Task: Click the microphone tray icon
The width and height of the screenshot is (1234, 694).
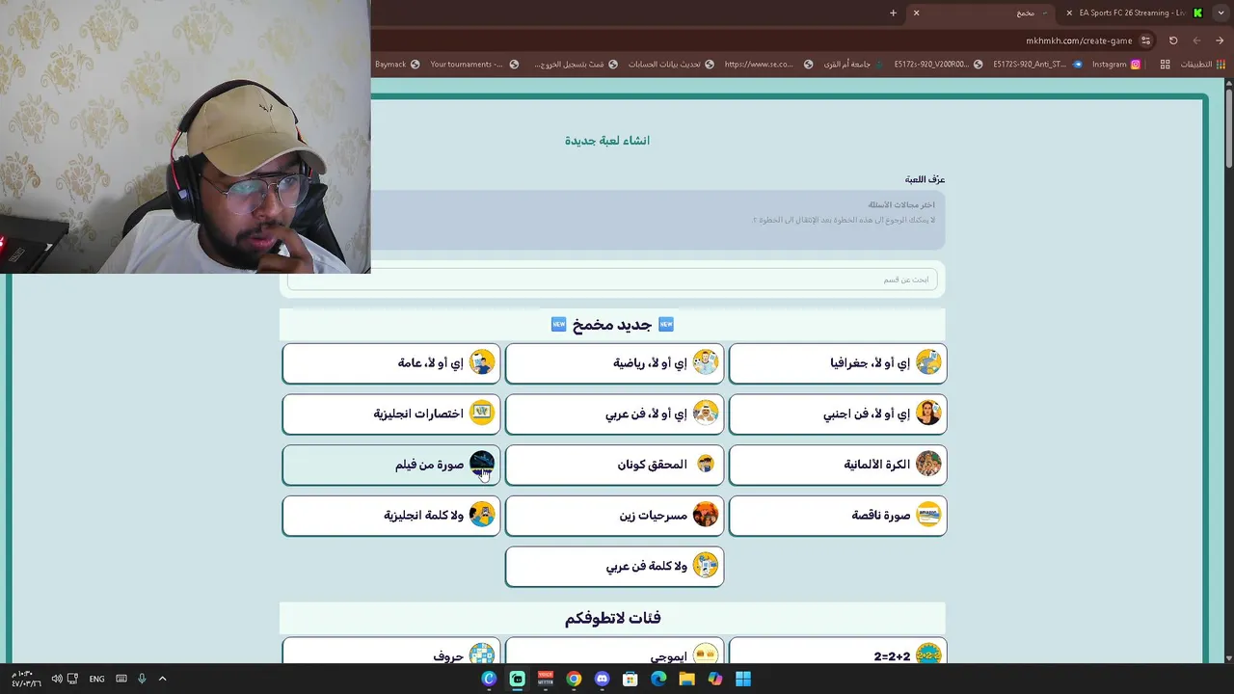Action: click(142, 679)
